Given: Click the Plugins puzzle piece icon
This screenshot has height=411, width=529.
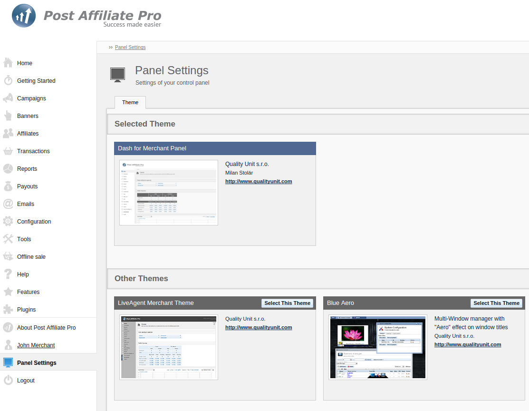Looking at the screenshot, I should (8, 309).
